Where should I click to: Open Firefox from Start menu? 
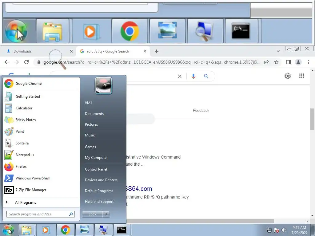[x=41, y=166]
